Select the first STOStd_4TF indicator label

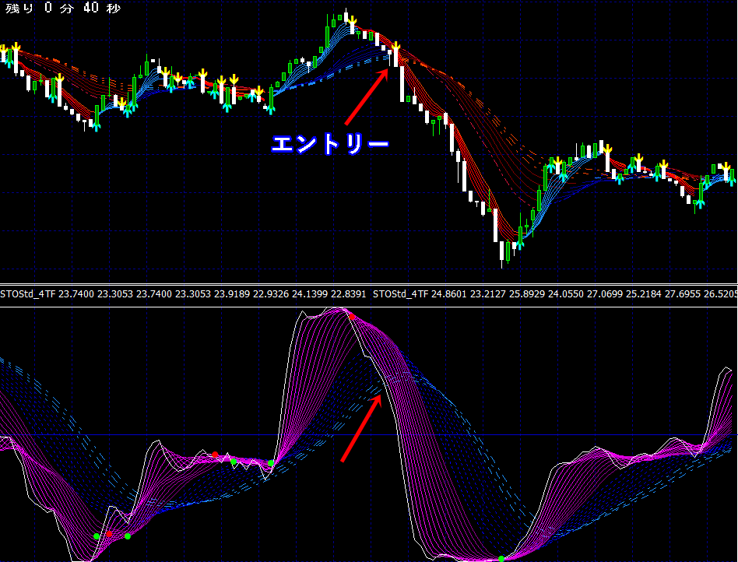tap(28, 294)
